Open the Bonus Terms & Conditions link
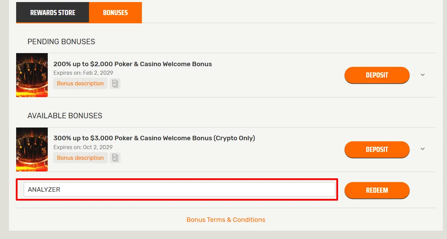 tap(226, 220)
